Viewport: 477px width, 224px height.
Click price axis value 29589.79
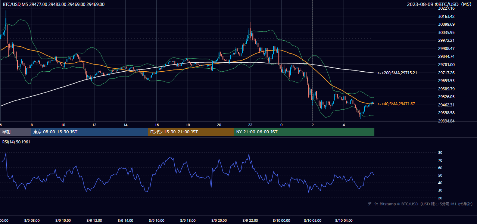click(446, 89)
